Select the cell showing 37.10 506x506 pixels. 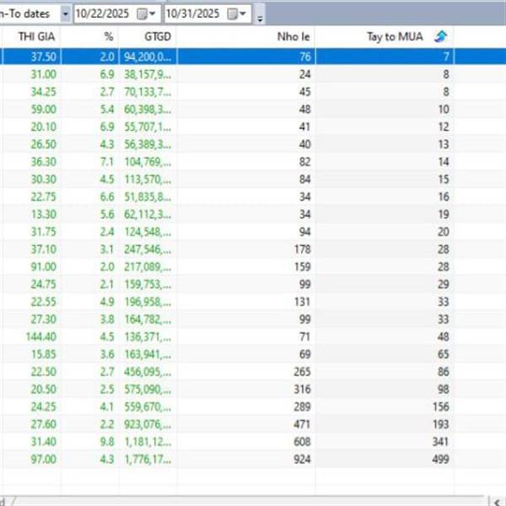[44, 249]
